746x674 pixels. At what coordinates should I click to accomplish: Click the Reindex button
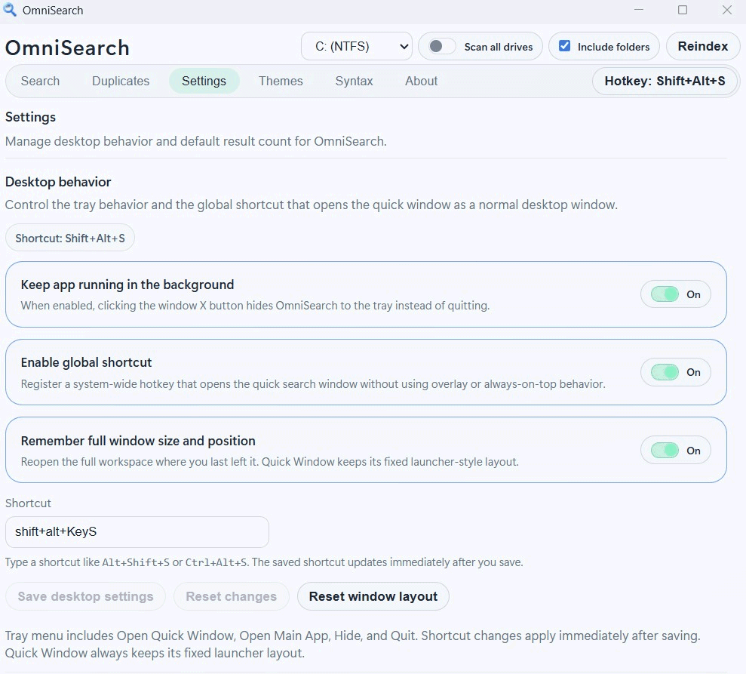click(702, 46)
